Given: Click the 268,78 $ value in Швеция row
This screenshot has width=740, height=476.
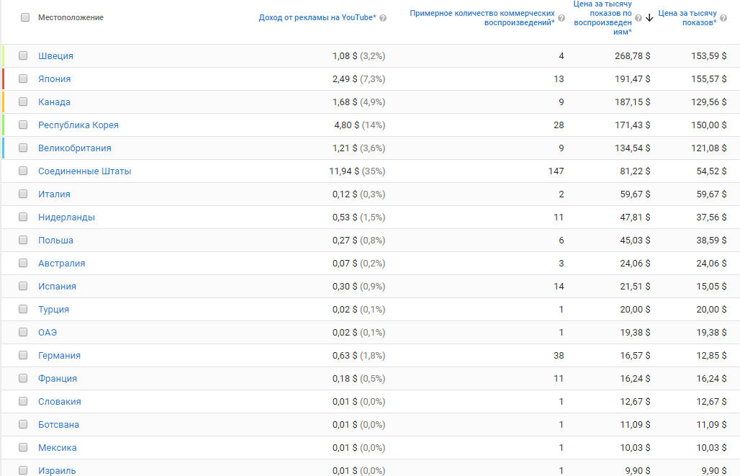Looking at the screenshot, I should click(x=633, y=56).
